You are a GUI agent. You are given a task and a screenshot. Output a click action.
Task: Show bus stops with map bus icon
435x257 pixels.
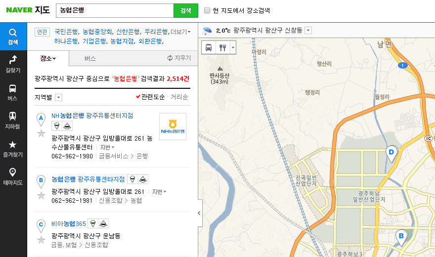coord(209,47)
